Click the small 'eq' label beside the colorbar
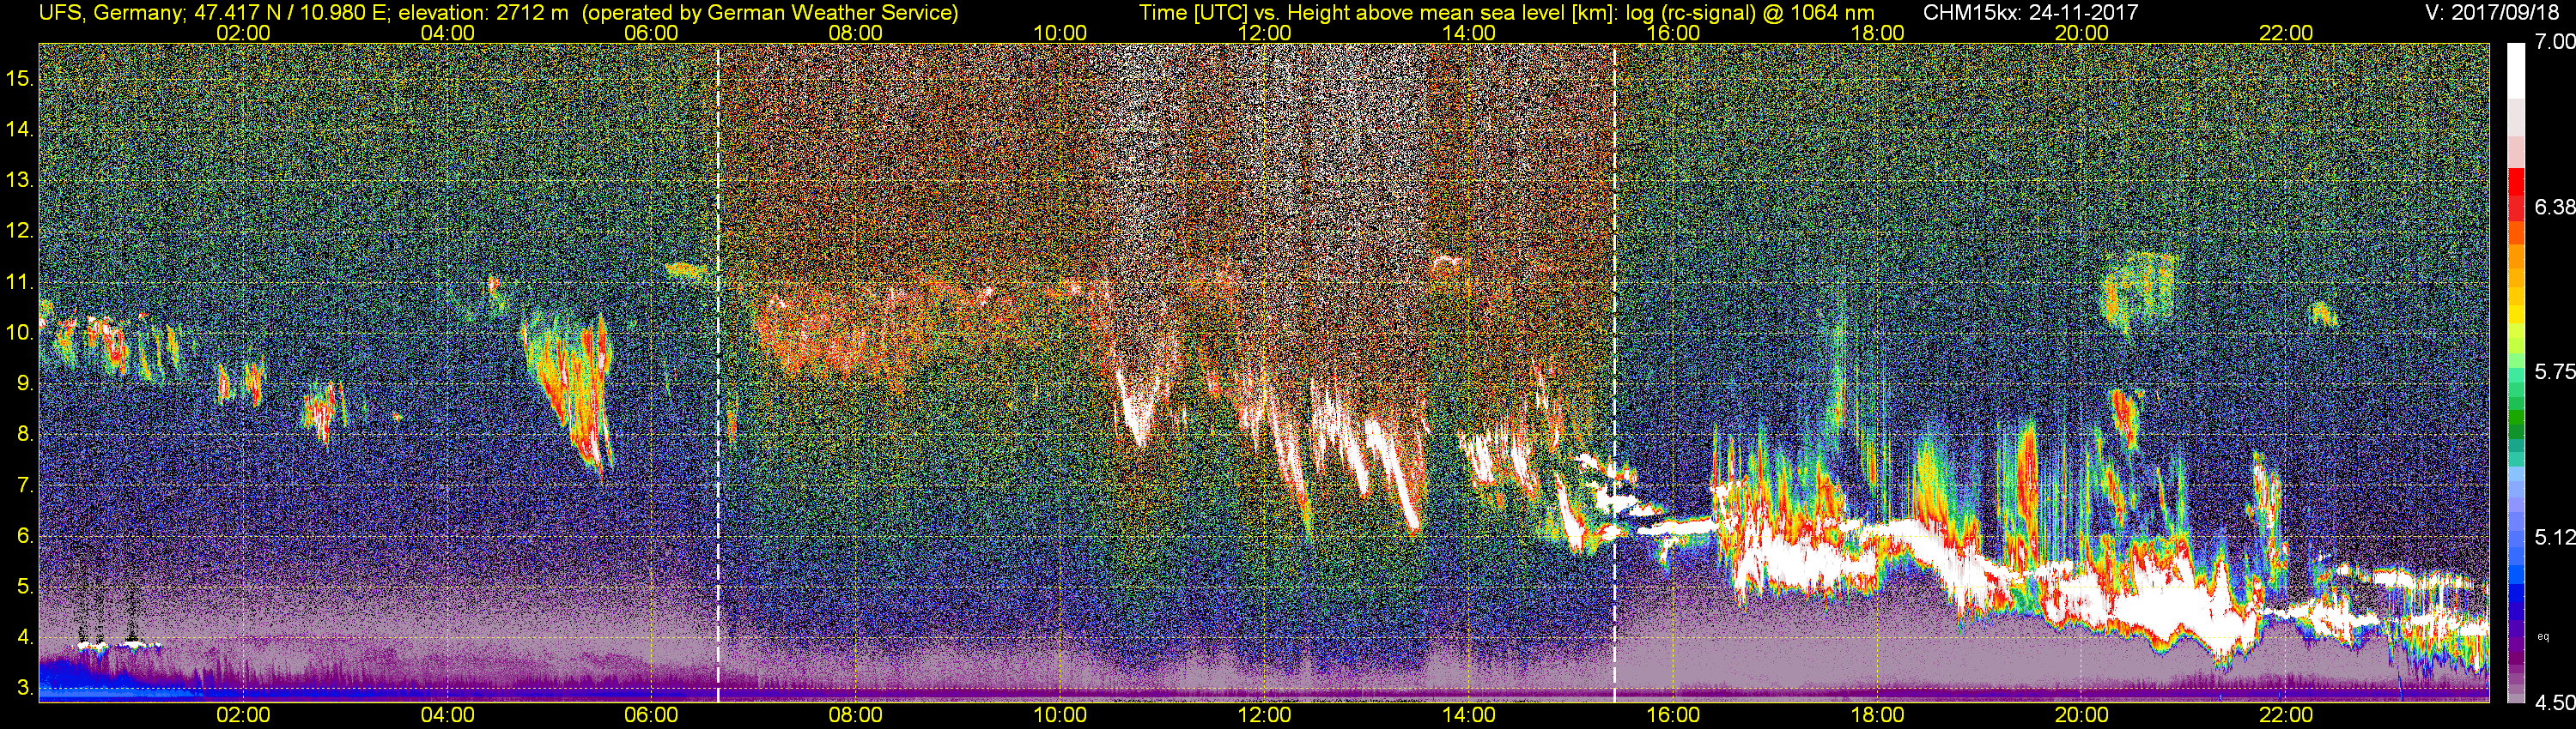Image resolution: width=2576 pixels, height=729 pixels. (2544, 636)
